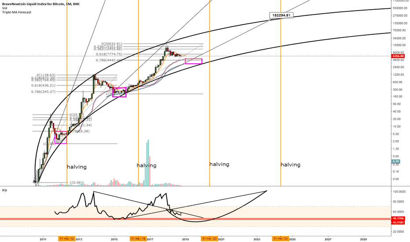Click the 0.786(6.38) Fibonacci label
Image resolution: width=410 pixels, height=242 pixels.
pyautogui.click(x=80, y=131)
